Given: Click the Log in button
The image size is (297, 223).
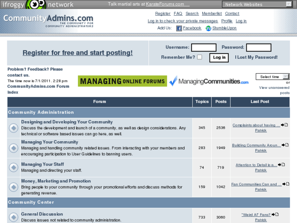Looking at the screenshot, I should (x=219, y=58).
